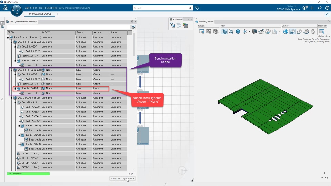Click the wireframe cube view icon

click(245, 32)
